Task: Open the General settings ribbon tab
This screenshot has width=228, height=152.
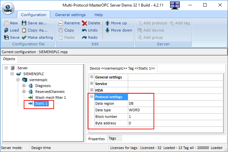Action: tap(71, 15)
